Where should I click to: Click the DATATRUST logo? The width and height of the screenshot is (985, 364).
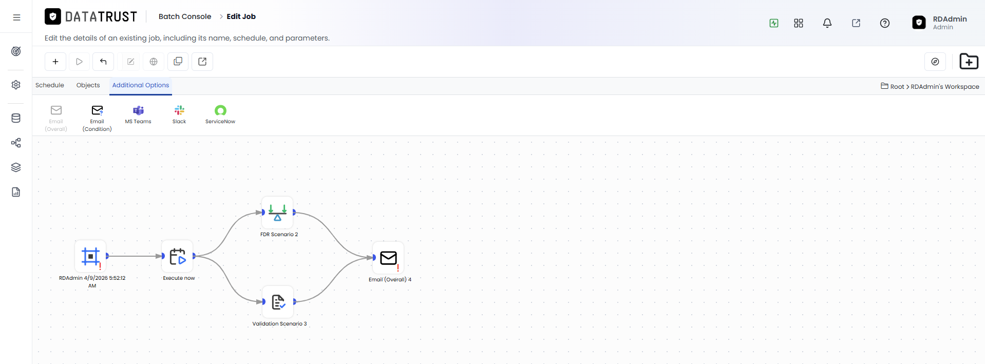(x=91, y=17)
